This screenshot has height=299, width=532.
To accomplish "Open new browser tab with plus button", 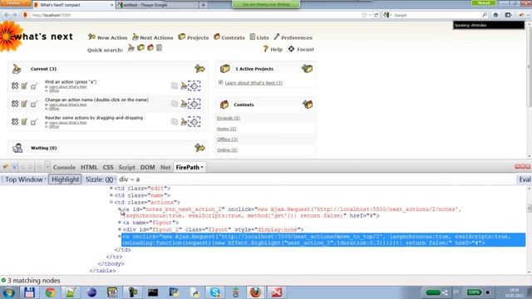I will [203, 5].
